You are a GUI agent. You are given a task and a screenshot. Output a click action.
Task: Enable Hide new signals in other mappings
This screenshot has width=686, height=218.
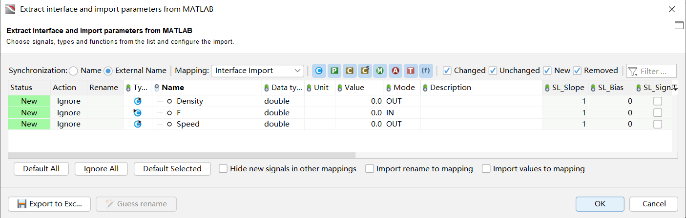tap(223, 169)
